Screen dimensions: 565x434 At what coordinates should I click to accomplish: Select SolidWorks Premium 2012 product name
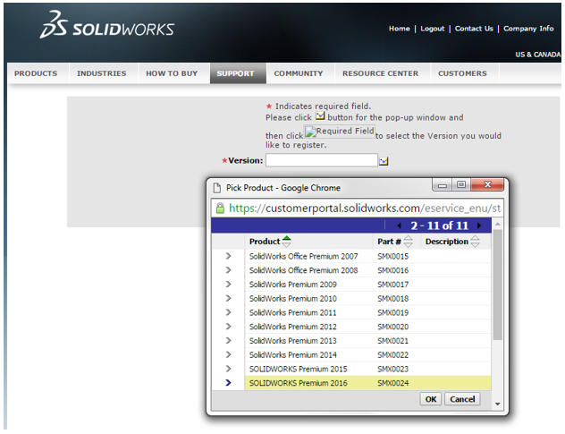pyautogui.click(x=292, y=327)
